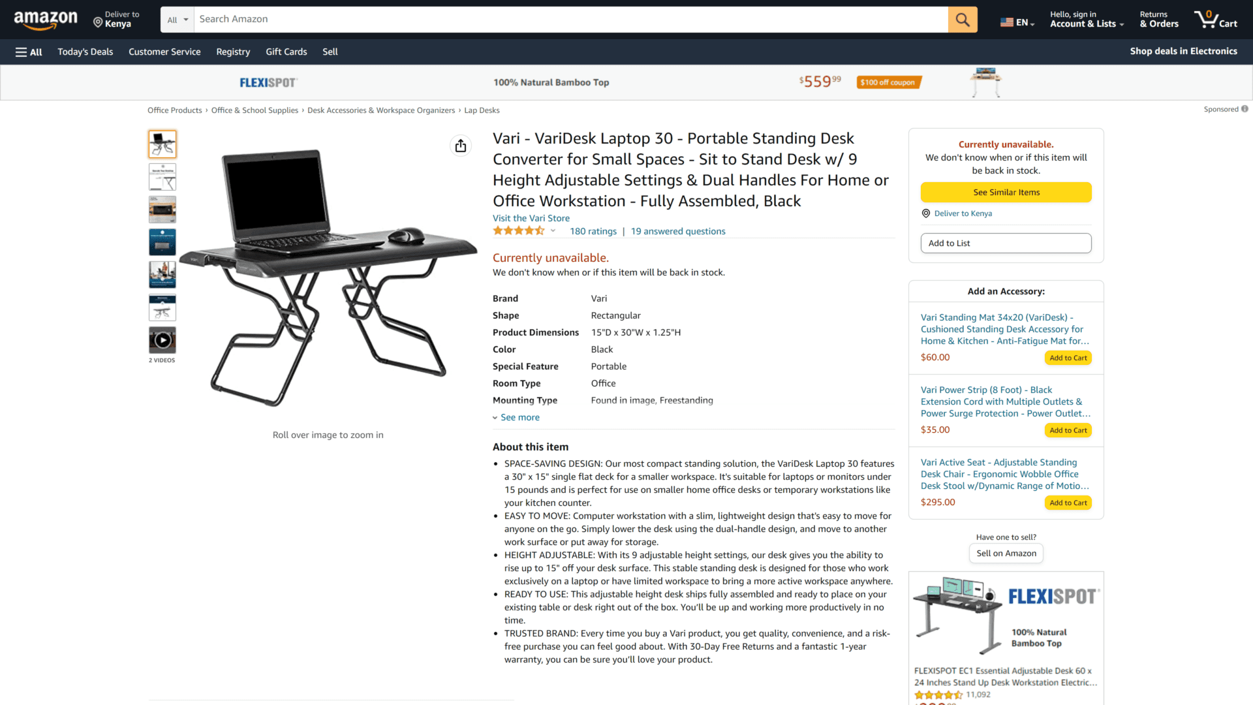
Task: Click 'Add to Cart' for Vari Standing Mat
Action: click(x=1067, y=357)
